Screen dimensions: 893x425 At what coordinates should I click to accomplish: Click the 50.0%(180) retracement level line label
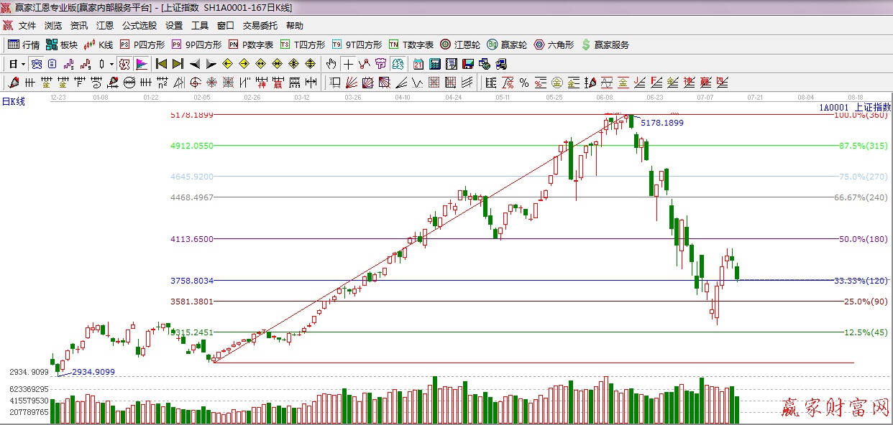[863, 239]
